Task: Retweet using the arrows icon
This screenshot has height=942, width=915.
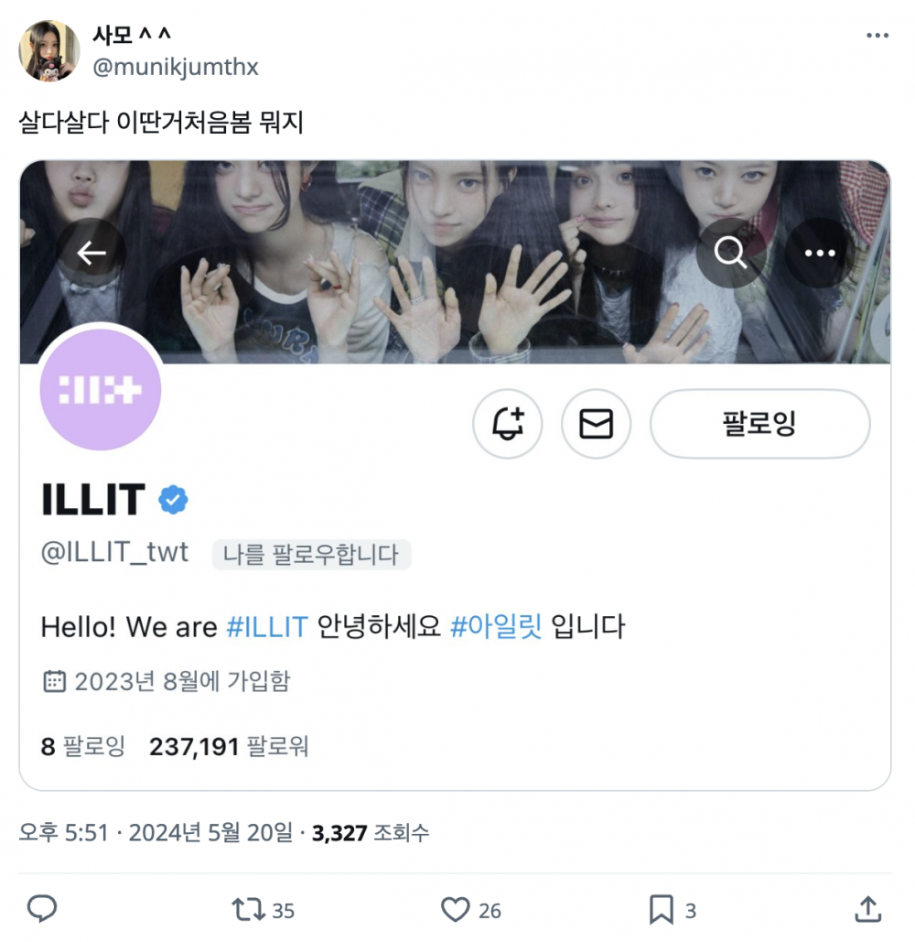Action: click(249, 910)
